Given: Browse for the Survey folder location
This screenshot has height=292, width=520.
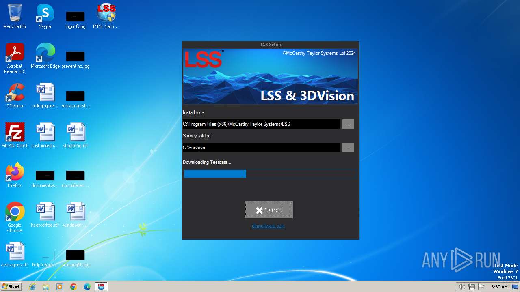Looking at the screenshot, I should pos(348,148).
